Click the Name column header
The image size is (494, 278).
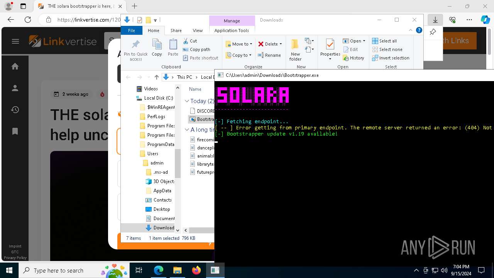(195, 89)
